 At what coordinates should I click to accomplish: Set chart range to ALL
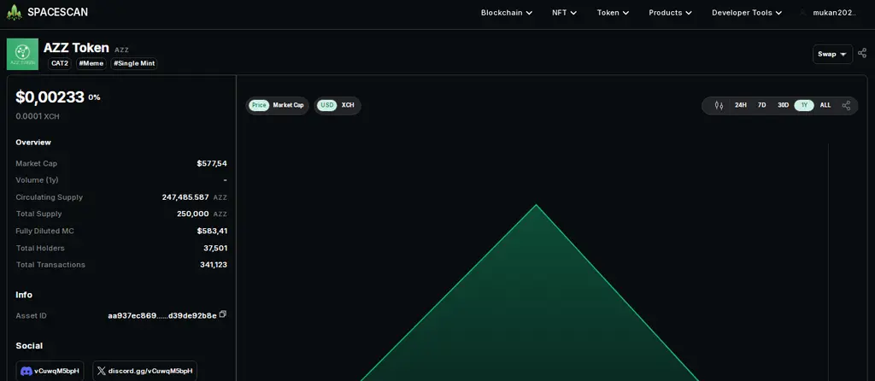tap(825, 105)
